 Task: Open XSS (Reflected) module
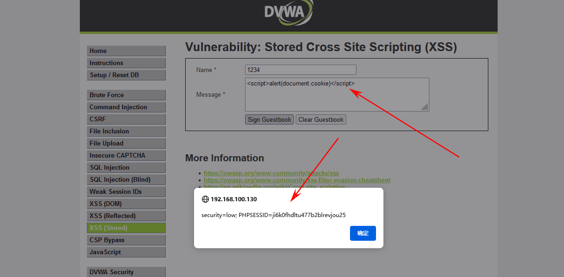(126, 216)
